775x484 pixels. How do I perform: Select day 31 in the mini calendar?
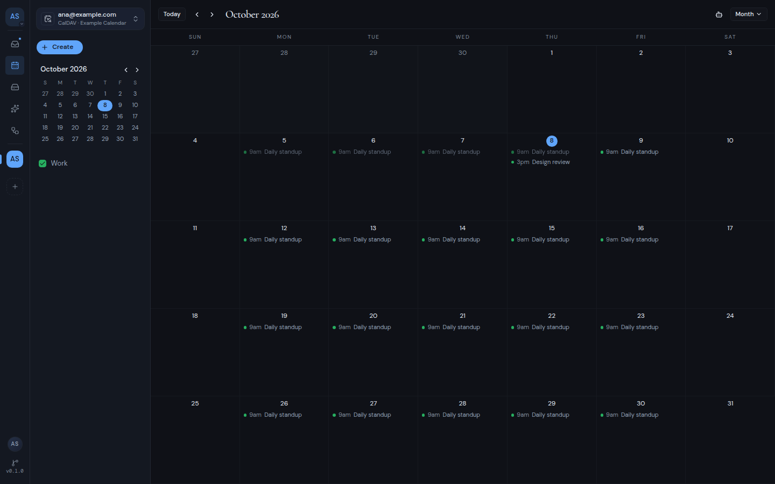tap(135, 139)
